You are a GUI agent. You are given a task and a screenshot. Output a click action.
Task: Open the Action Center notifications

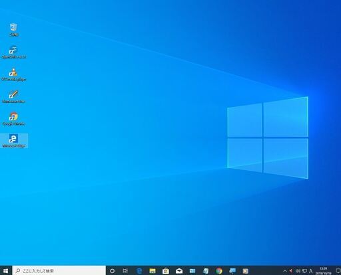click(x=338, y=271)
